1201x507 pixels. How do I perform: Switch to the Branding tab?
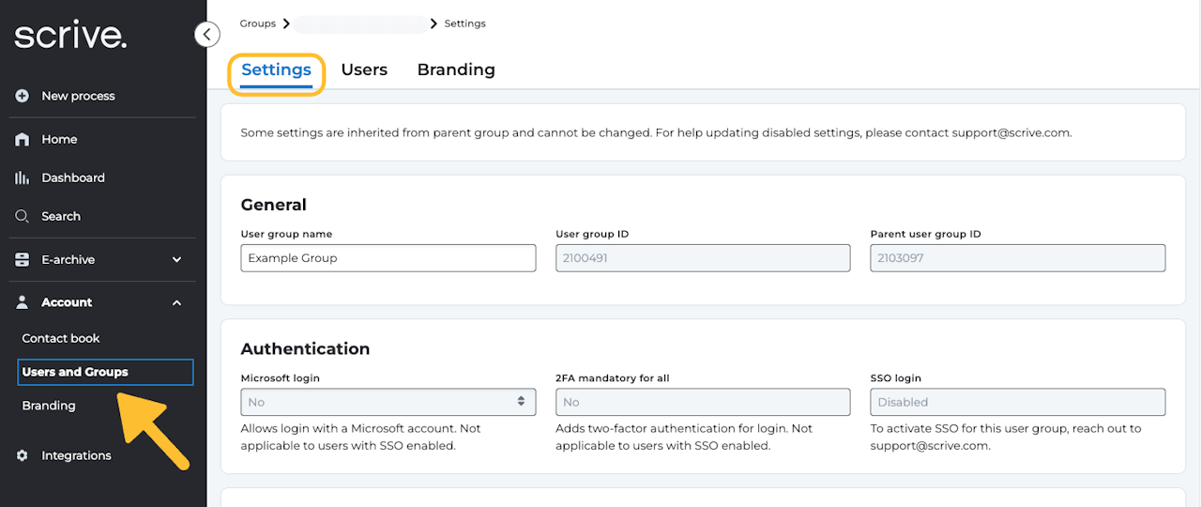click(x=456, y=69)
